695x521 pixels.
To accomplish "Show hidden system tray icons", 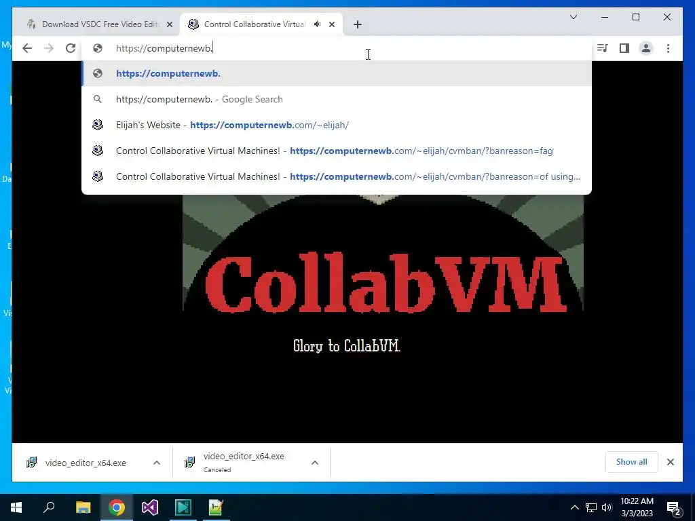I will tap(574, 507).
